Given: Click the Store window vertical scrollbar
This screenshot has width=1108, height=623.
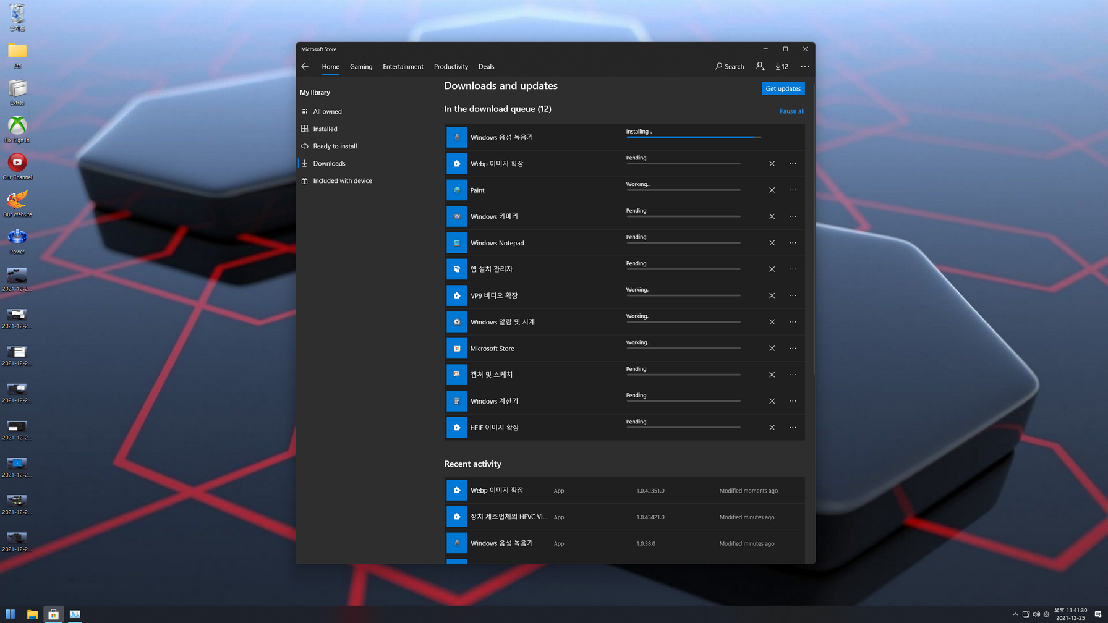Looking at the screenshot, I should [813, 229].
